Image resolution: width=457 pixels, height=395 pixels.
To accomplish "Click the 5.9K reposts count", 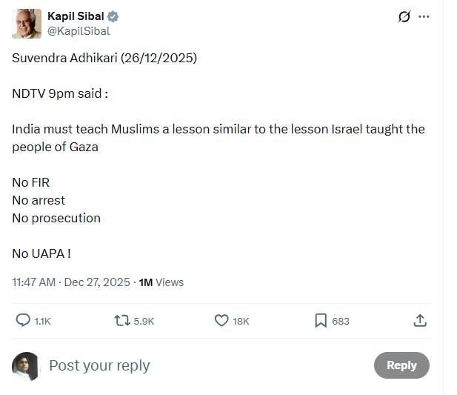I will click(144, 321).
